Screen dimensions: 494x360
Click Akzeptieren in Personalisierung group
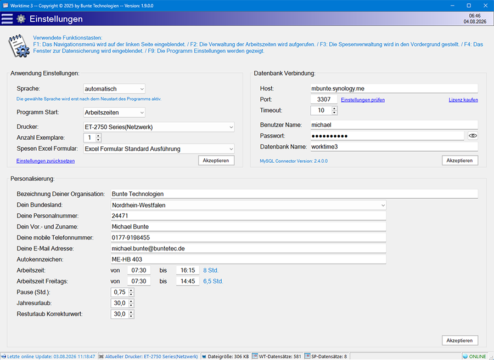click(x=459, y=340)
